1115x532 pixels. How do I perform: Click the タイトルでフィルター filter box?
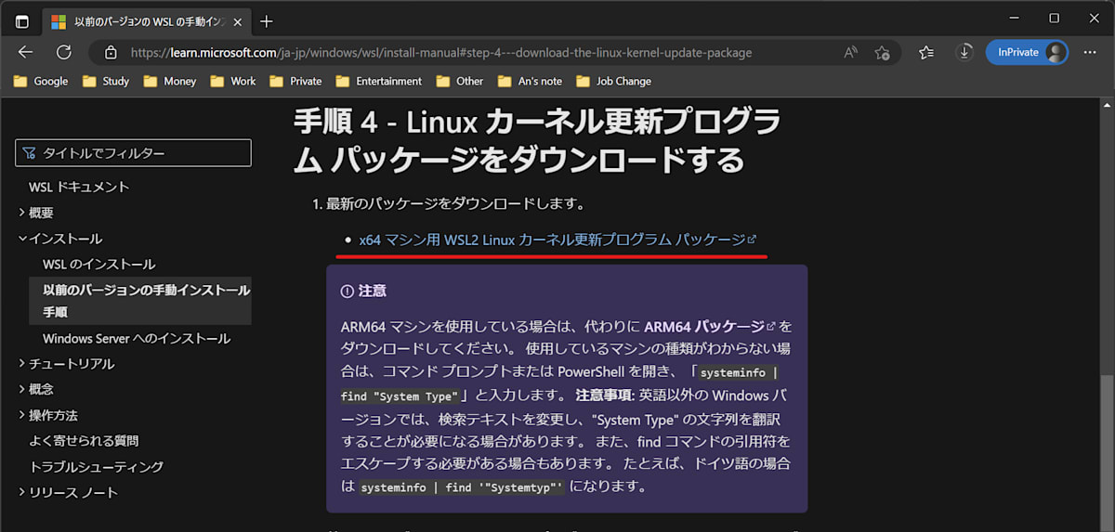click(x=133, y=152)
